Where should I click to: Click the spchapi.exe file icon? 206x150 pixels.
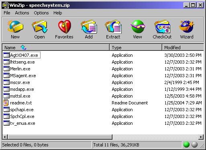coord(6,110)
